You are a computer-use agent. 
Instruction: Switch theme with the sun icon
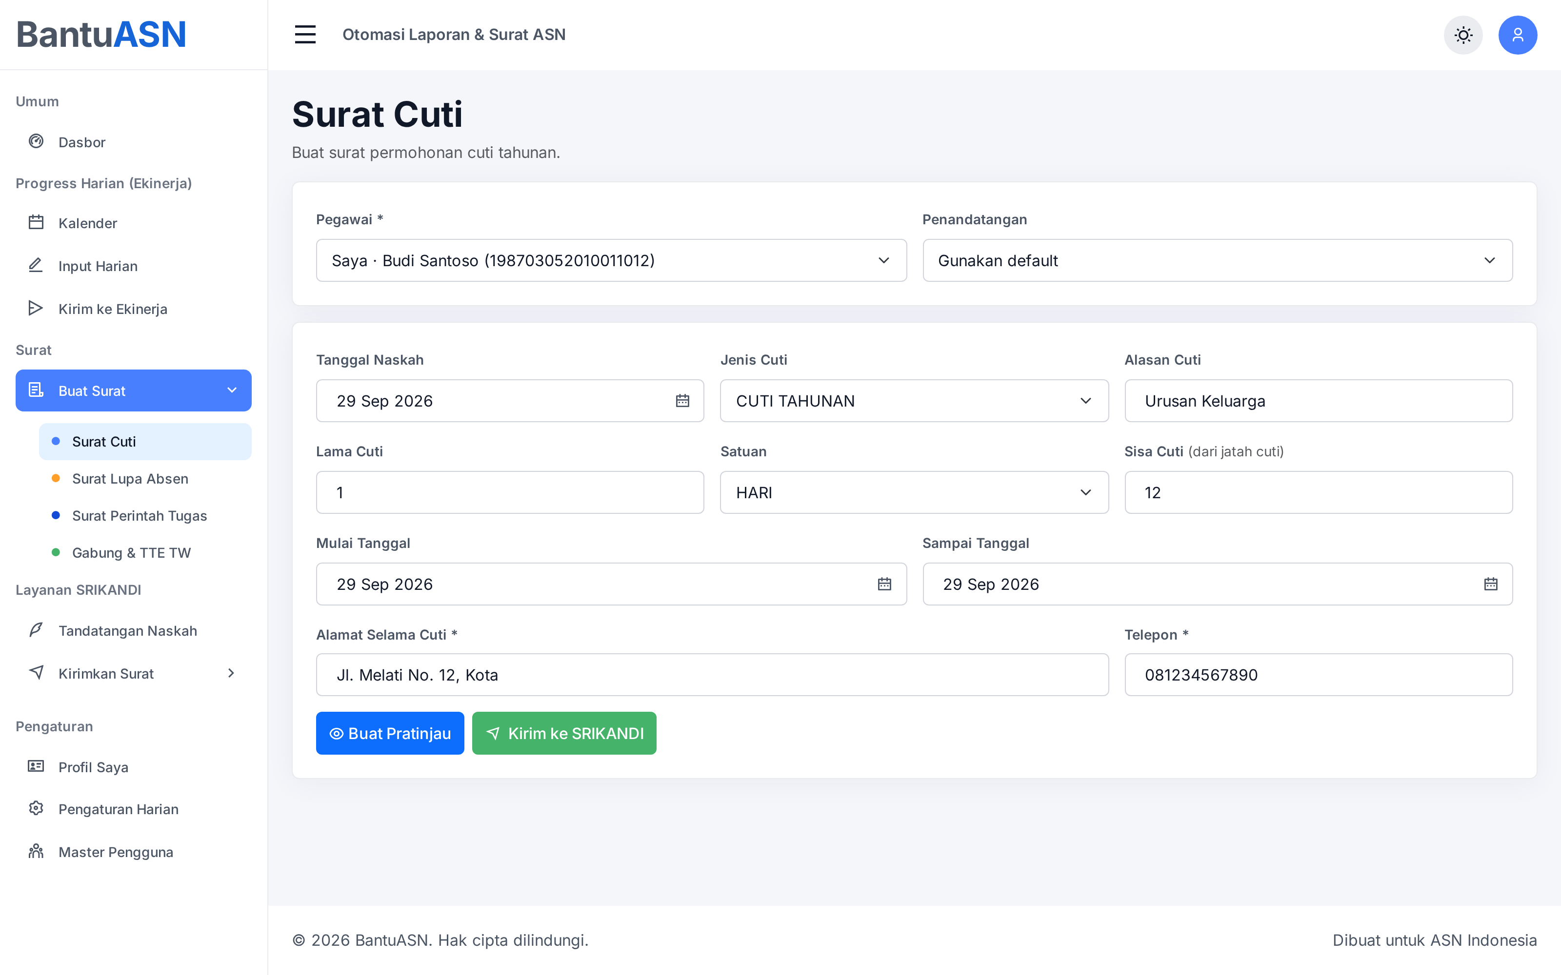(1463, 35)
